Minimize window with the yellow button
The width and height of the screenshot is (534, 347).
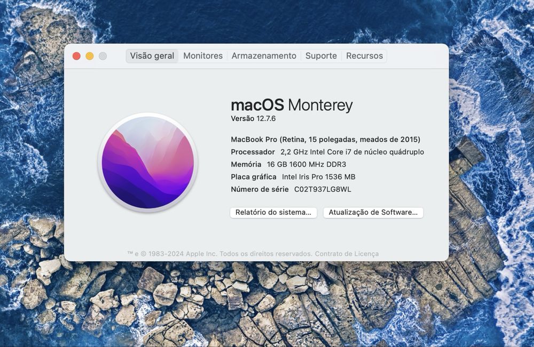point(90,56)
